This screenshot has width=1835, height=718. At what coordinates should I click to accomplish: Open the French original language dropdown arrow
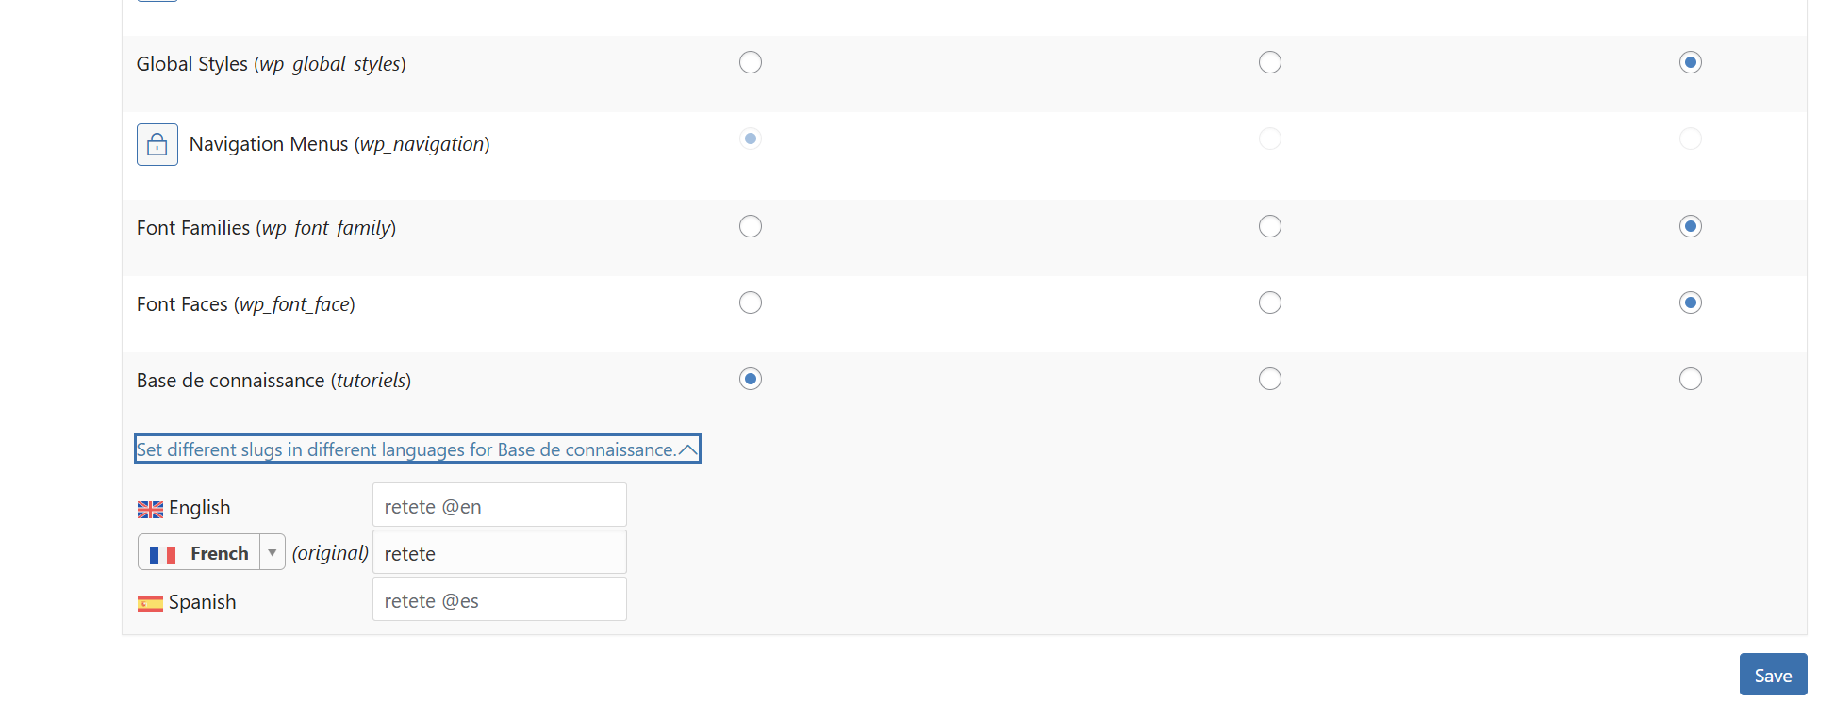tap(272, 552)
